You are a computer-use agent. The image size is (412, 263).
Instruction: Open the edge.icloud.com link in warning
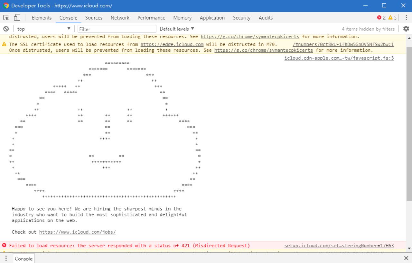(x=172, y=44)
